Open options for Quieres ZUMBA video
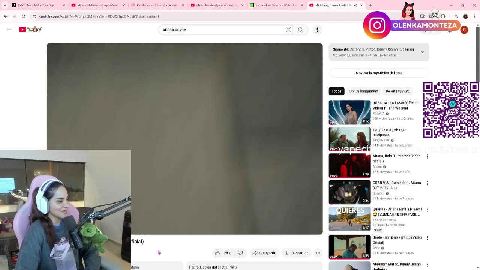The image size is (480, 270). point(427,210)
